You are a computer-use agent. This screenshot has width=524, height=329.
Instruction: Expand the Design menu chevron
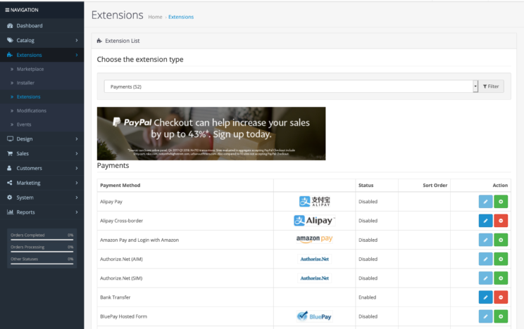point(77,138)
